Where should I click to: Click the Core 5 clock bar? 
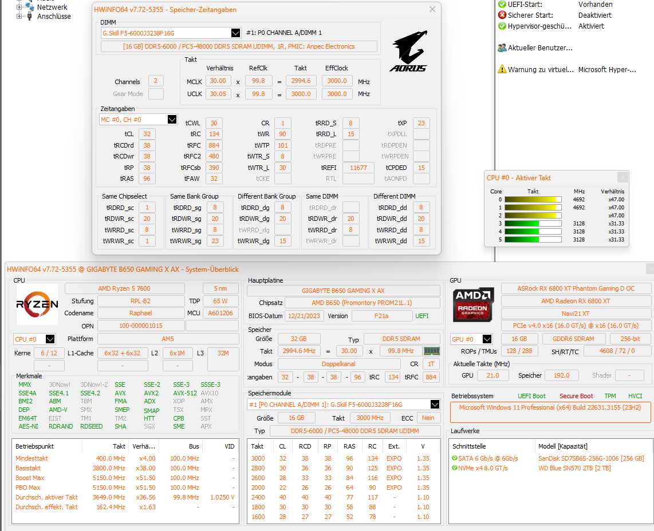533,240
